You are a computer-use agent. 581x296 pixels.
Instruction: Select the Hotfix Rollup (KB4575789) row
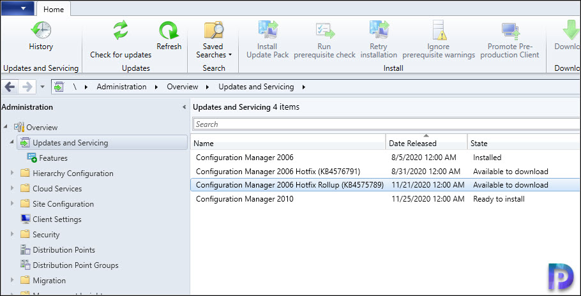386,184
